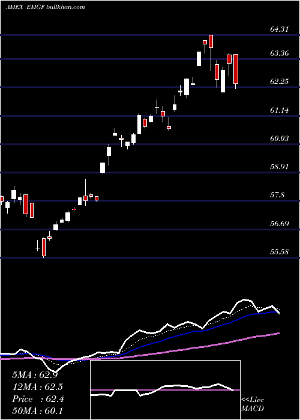
Task: Click the 62.25 price level label
Action: [x=280, y=81]
